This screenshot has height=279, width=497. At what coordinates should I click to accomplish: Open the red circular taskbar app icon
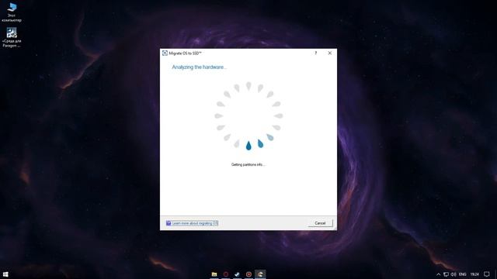[x=248, y=274]
